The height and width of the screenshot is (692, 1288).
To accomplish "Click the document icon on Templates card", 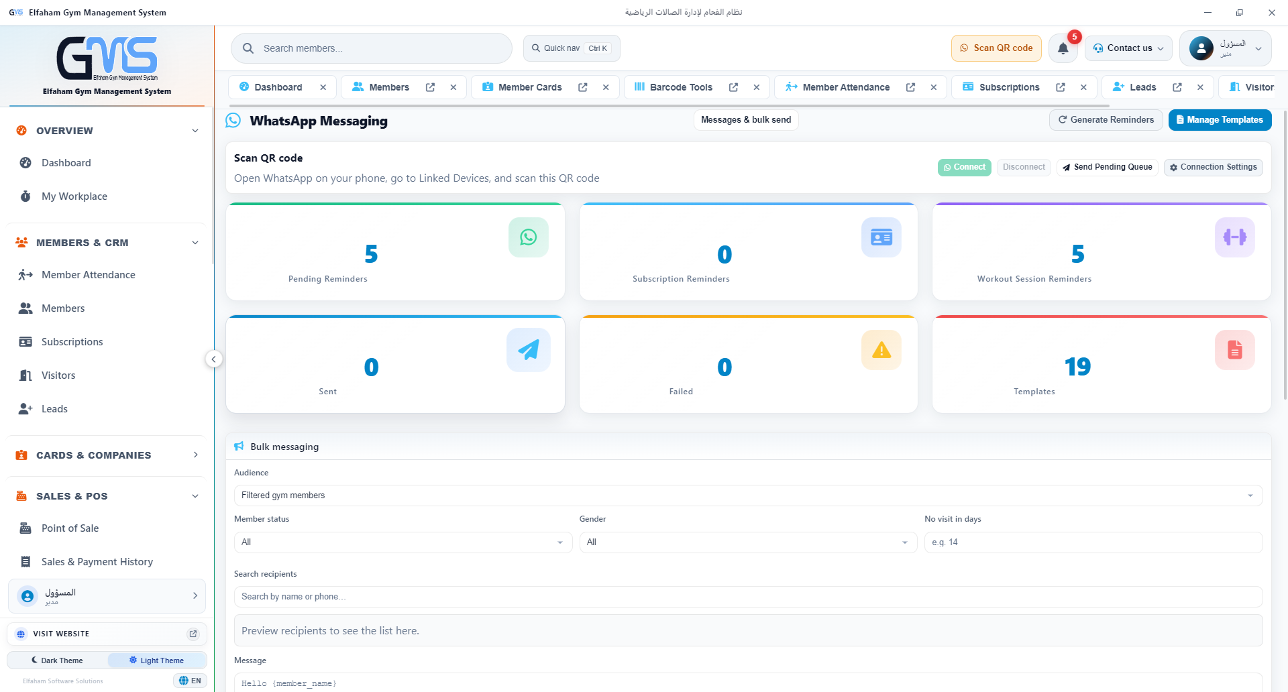I will point(1235,349).
